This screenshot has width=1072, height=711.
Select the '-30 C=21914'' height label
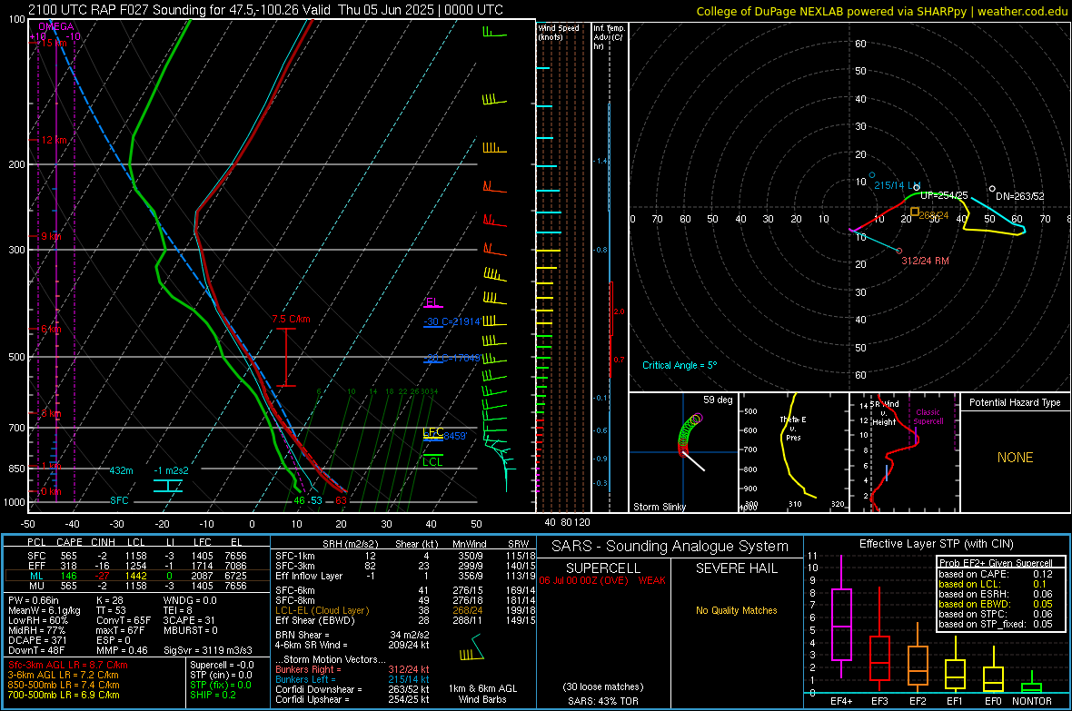[x=452, y=322]
